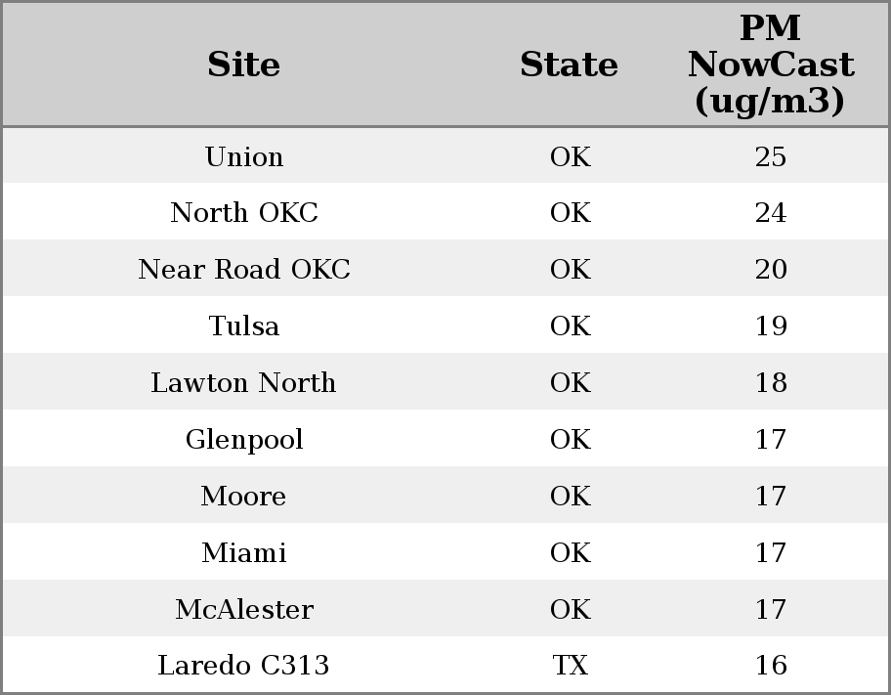Click the State column header

[569, 65]
